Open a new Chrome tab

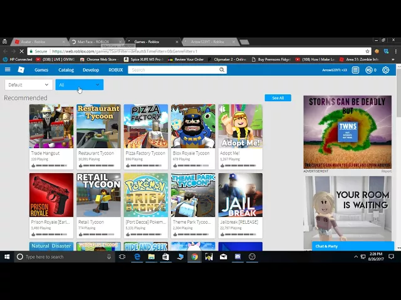pyautogui.click(x=244, y=42)
